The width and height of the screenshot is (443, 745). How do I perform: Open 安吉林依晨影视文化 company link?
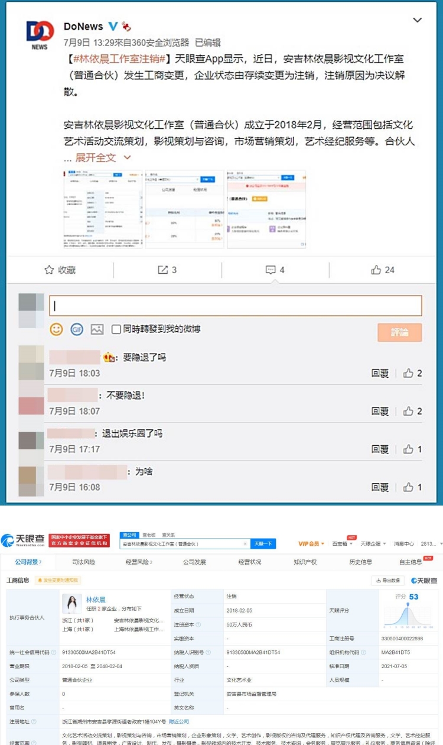pyautogui.click(x=139, y=620)
